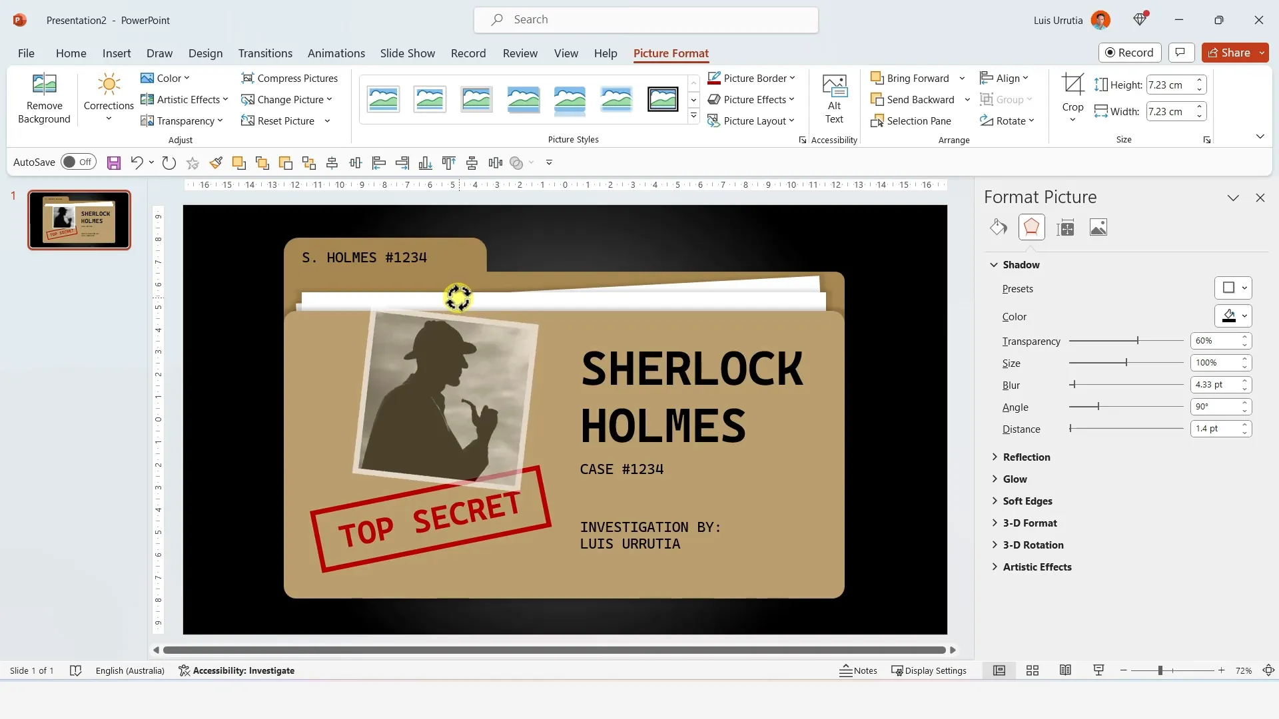Screen dimensions: 1279x719
Task: Open Picture Layout dropdown
Action: click(751, 120)
